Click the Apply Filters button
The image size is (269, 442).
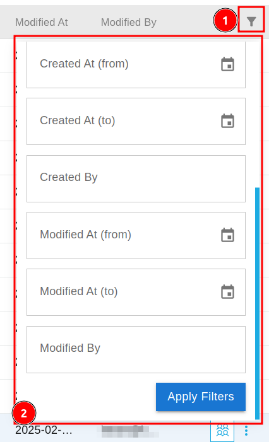201,397
